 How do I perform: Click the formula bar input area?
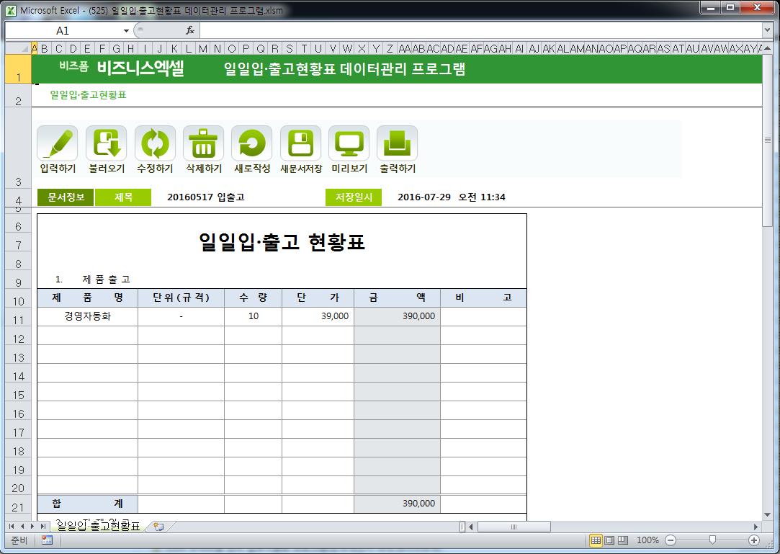tap(480, 30)
